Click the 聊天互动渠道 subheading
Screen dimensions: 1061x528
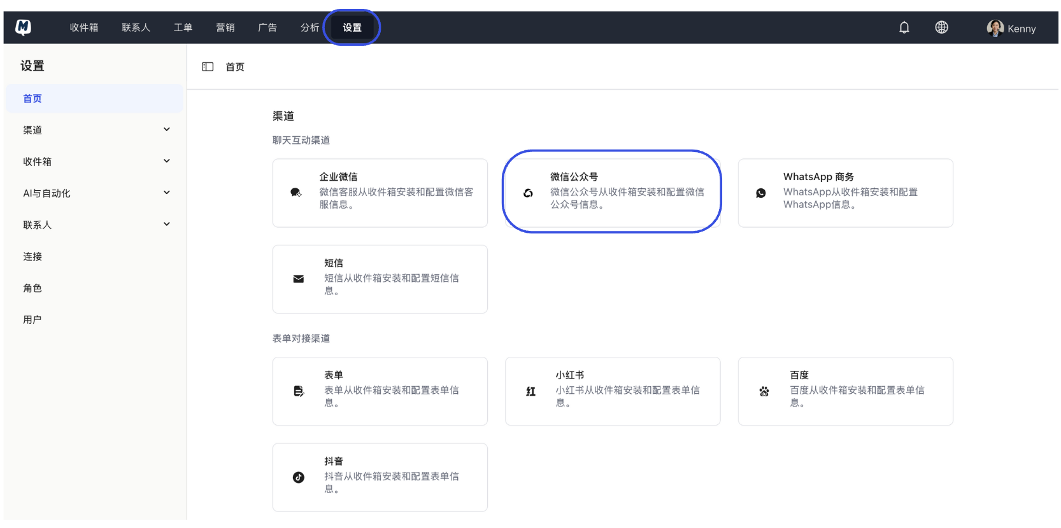[x=301, y=140]
